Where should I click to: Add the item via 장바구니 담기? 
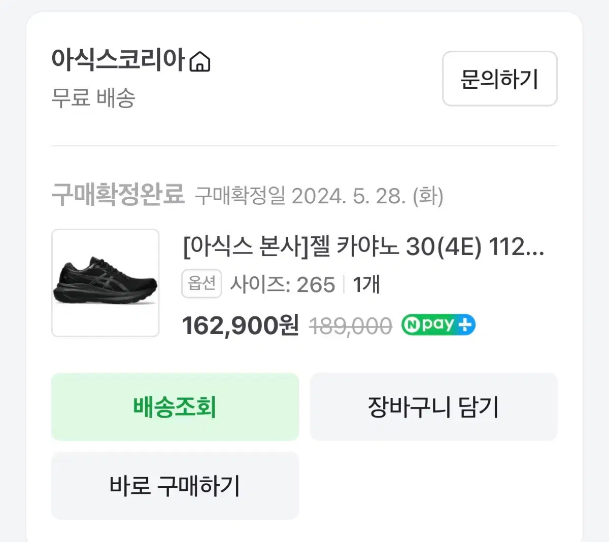[433, 407]
